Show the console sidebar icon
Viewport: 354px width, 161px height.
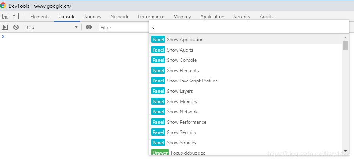tap(4, 27)
